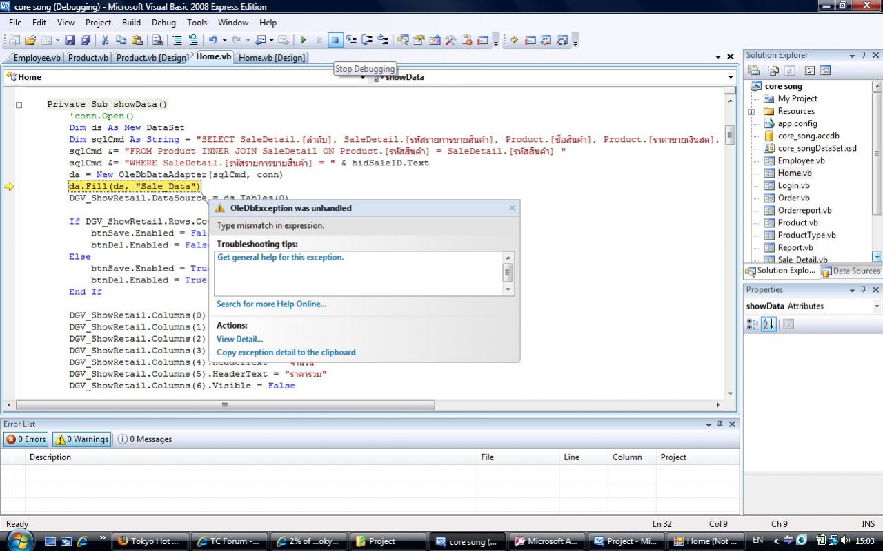The image size is (883, 551).
Task: Switch to the Product.vb [Design] tab
Action: [x=152, y=58]
